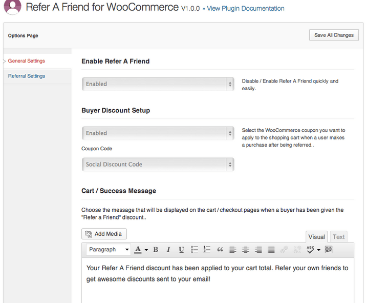The width and height of the screenshot is (366, 303).
Task: Center align the message text
Action: coord(246,250)
